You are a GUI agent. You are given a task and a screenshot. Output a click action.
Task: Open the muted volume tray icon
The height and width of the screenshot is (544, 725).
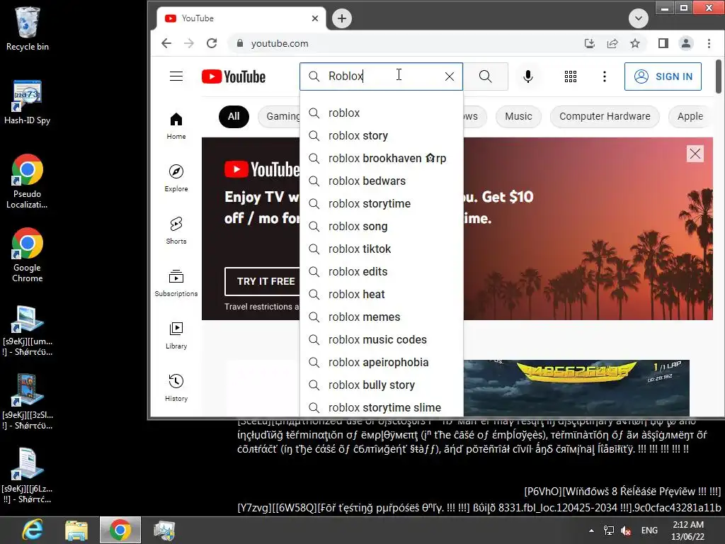(x=626, y=531)
